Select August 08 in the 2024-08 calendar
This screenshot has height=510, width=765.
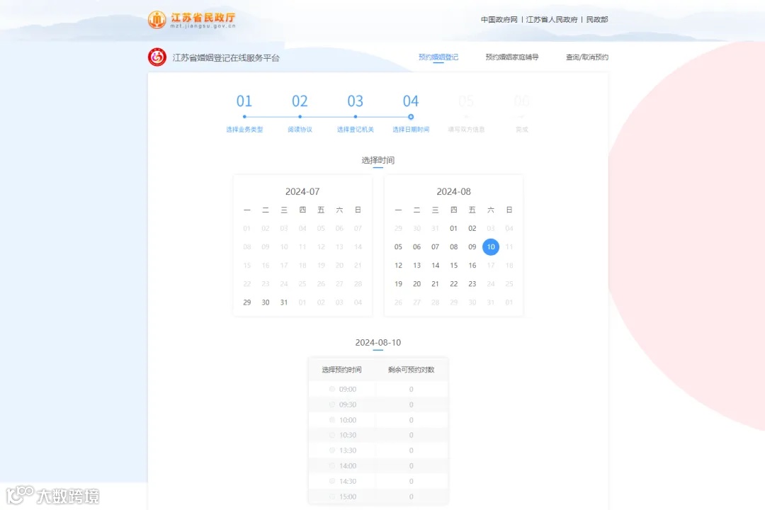454,247
